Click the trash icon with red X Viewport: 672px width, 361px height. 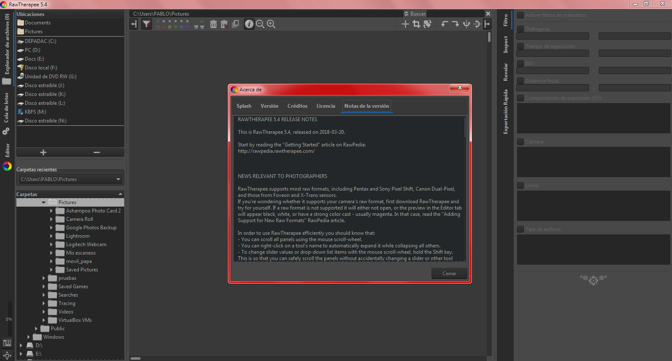(x=224, y=24)
